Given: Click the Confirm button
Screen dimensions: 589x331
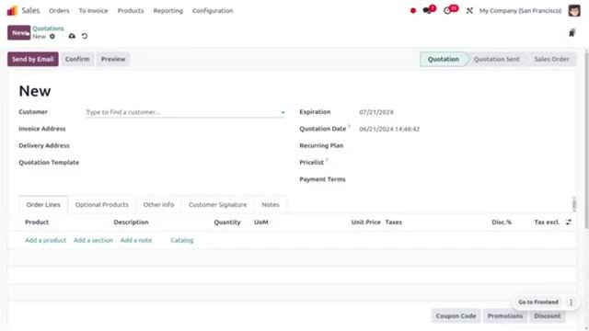Looking at the screenshot, I should click(77, 59).
